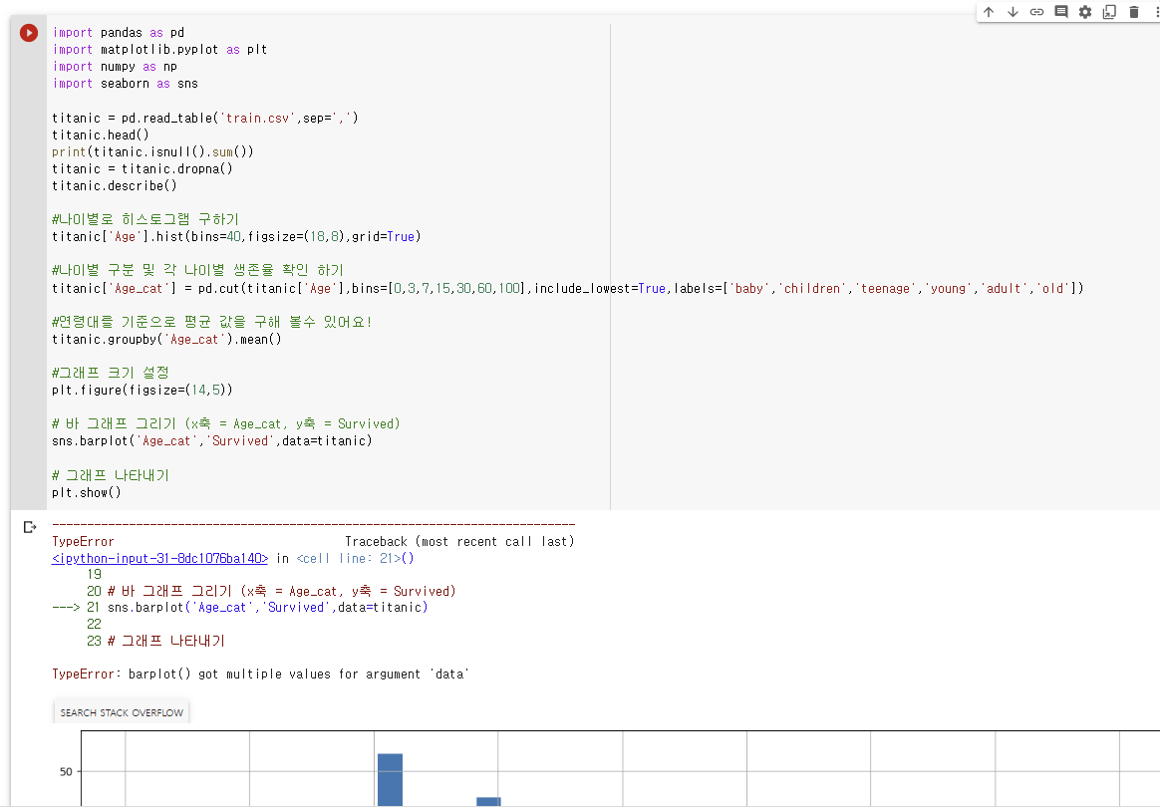Click the output area toggle icon
Screen dimensions: 1160x808
pos(30,527)
